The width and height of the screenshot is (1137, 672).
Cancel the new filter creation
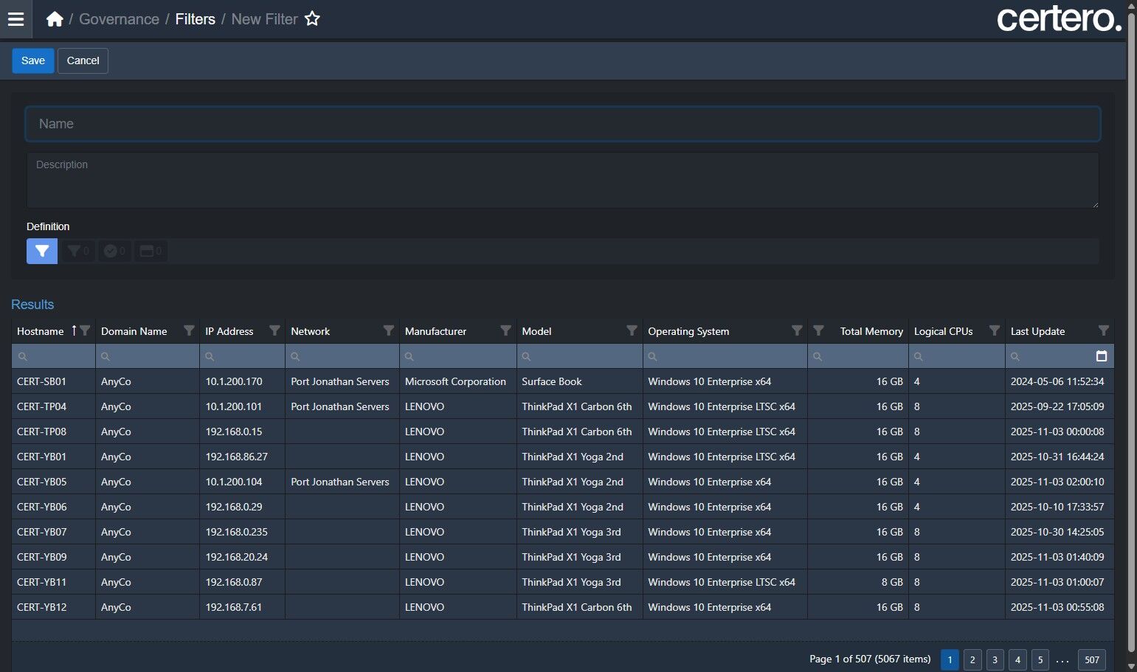pos(83,60)
